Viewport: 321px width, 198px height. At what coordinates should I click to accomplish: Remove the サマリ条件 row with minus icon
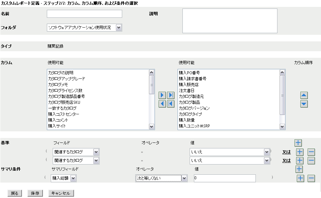tap(311, 178)
